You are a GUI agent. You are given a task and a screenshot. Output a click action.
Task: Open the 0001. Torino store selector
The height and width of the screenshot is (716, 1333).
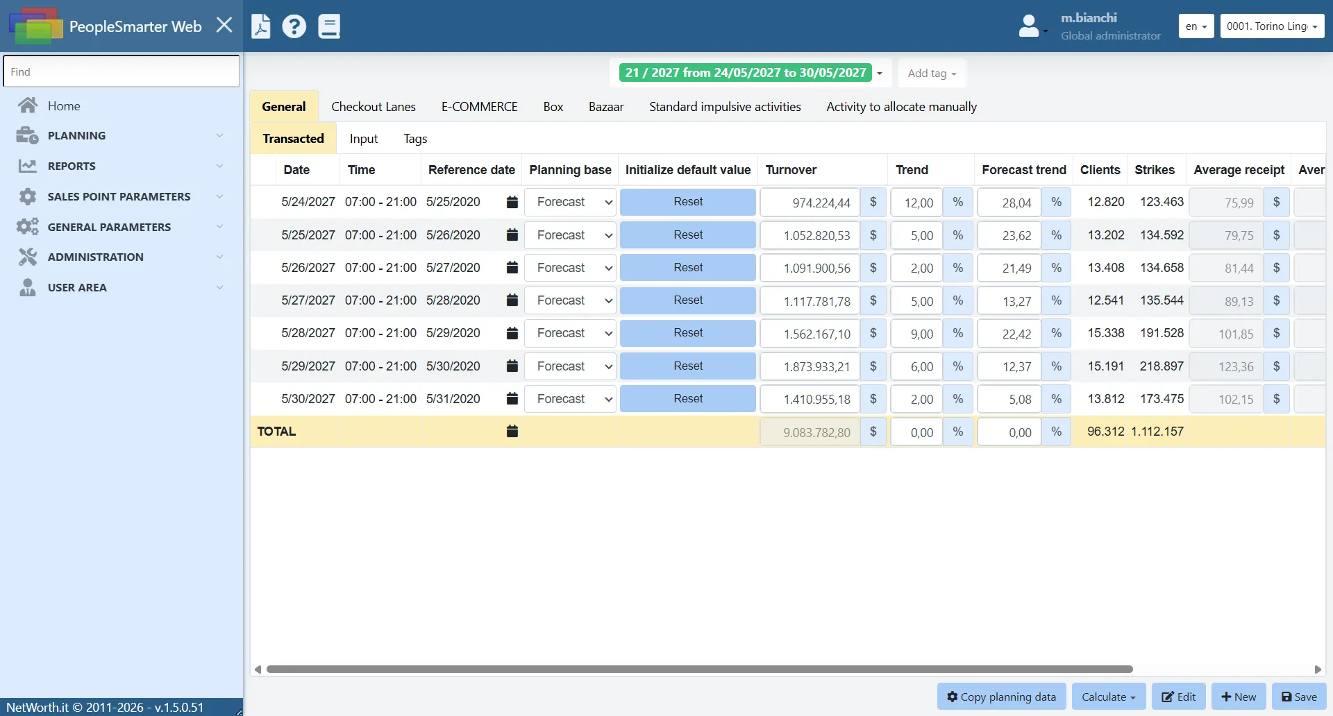[1272, 26]
